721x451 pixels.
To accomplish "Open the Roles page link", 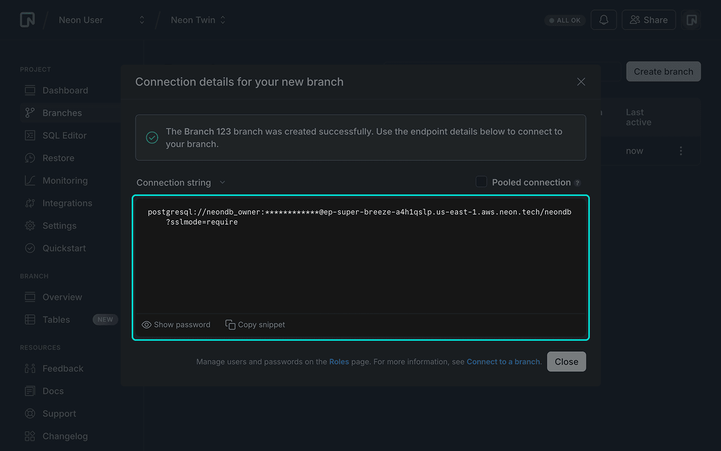I will (x=339, y=362).
